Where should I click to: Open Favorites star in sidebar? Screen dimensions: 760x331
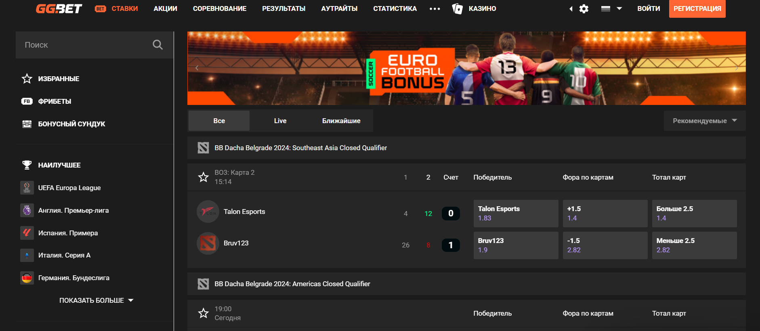[27, 79]
